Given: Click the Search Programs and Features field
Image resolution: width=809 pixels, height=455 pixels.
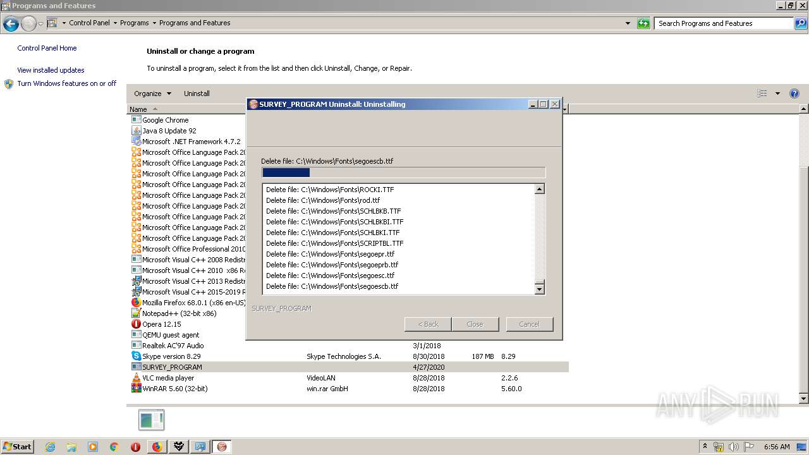Looking at the screenshot, I should (724, 23).
